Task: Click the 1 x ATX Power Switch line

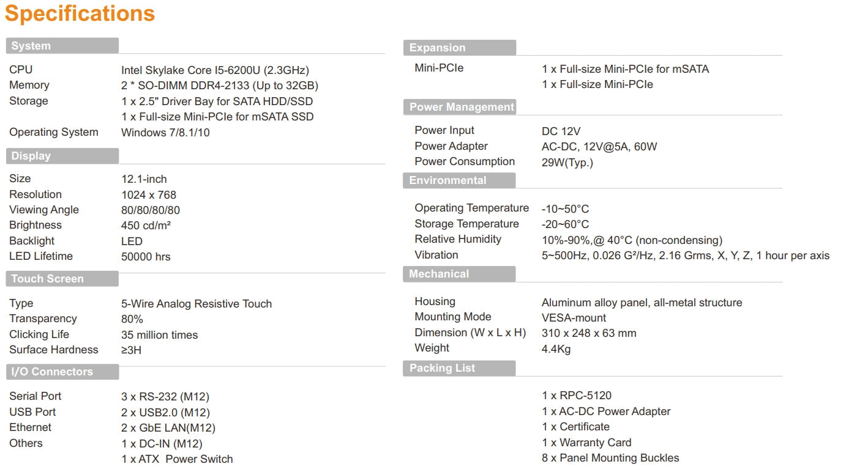Action: point(177,459)
